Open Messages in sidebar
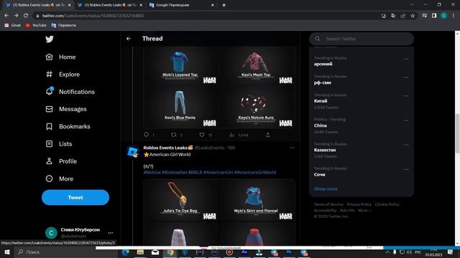460x258 pixels. coord(66,109)
